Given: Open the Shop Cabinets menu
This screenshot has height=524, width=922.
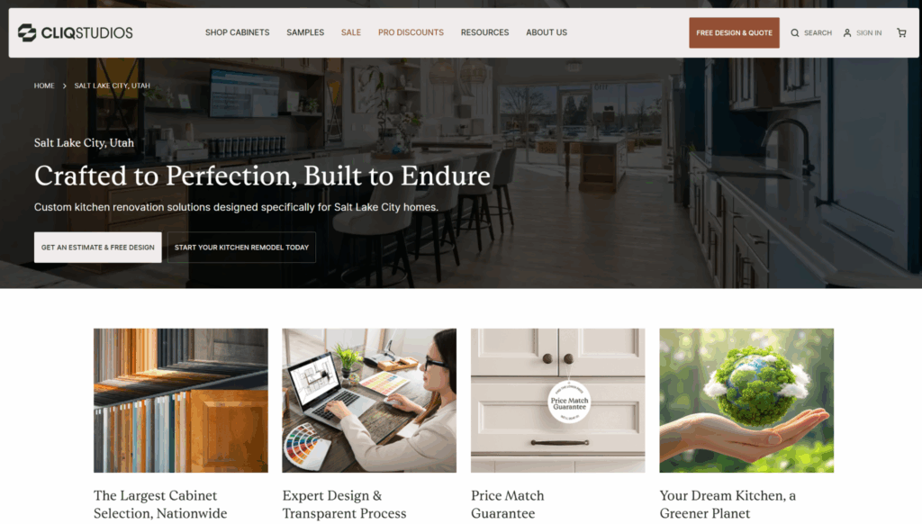Looking at the screenshot, I should 237,32.
